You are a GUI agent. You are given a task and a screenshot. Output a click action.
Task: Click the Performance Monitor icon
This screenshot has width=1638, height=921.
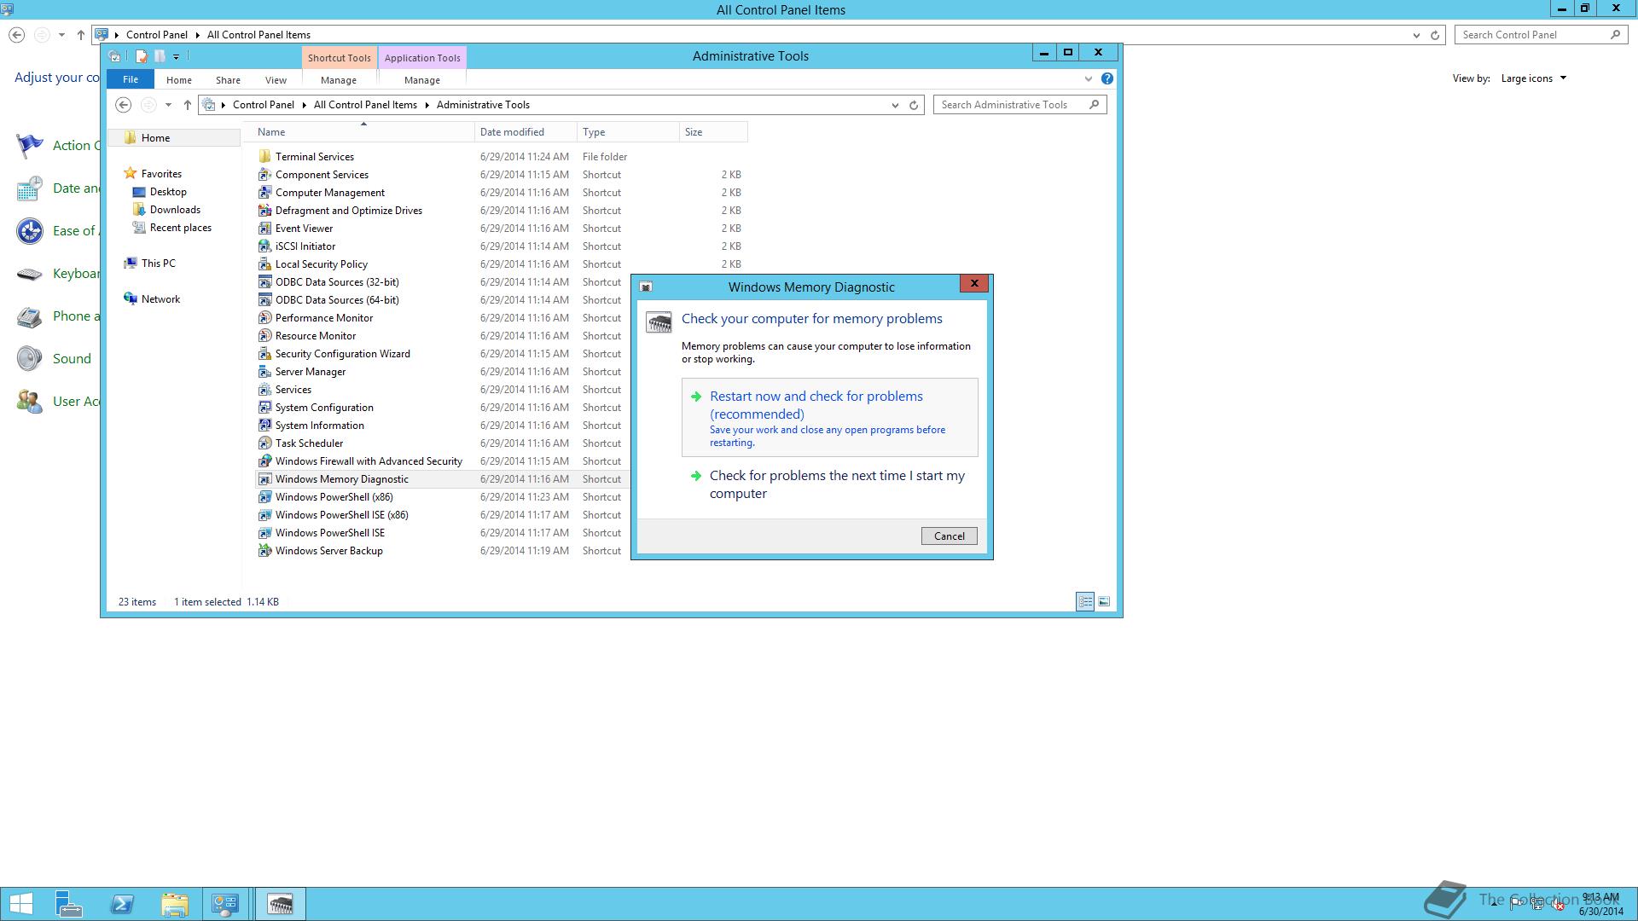click(x=264, y=318)
